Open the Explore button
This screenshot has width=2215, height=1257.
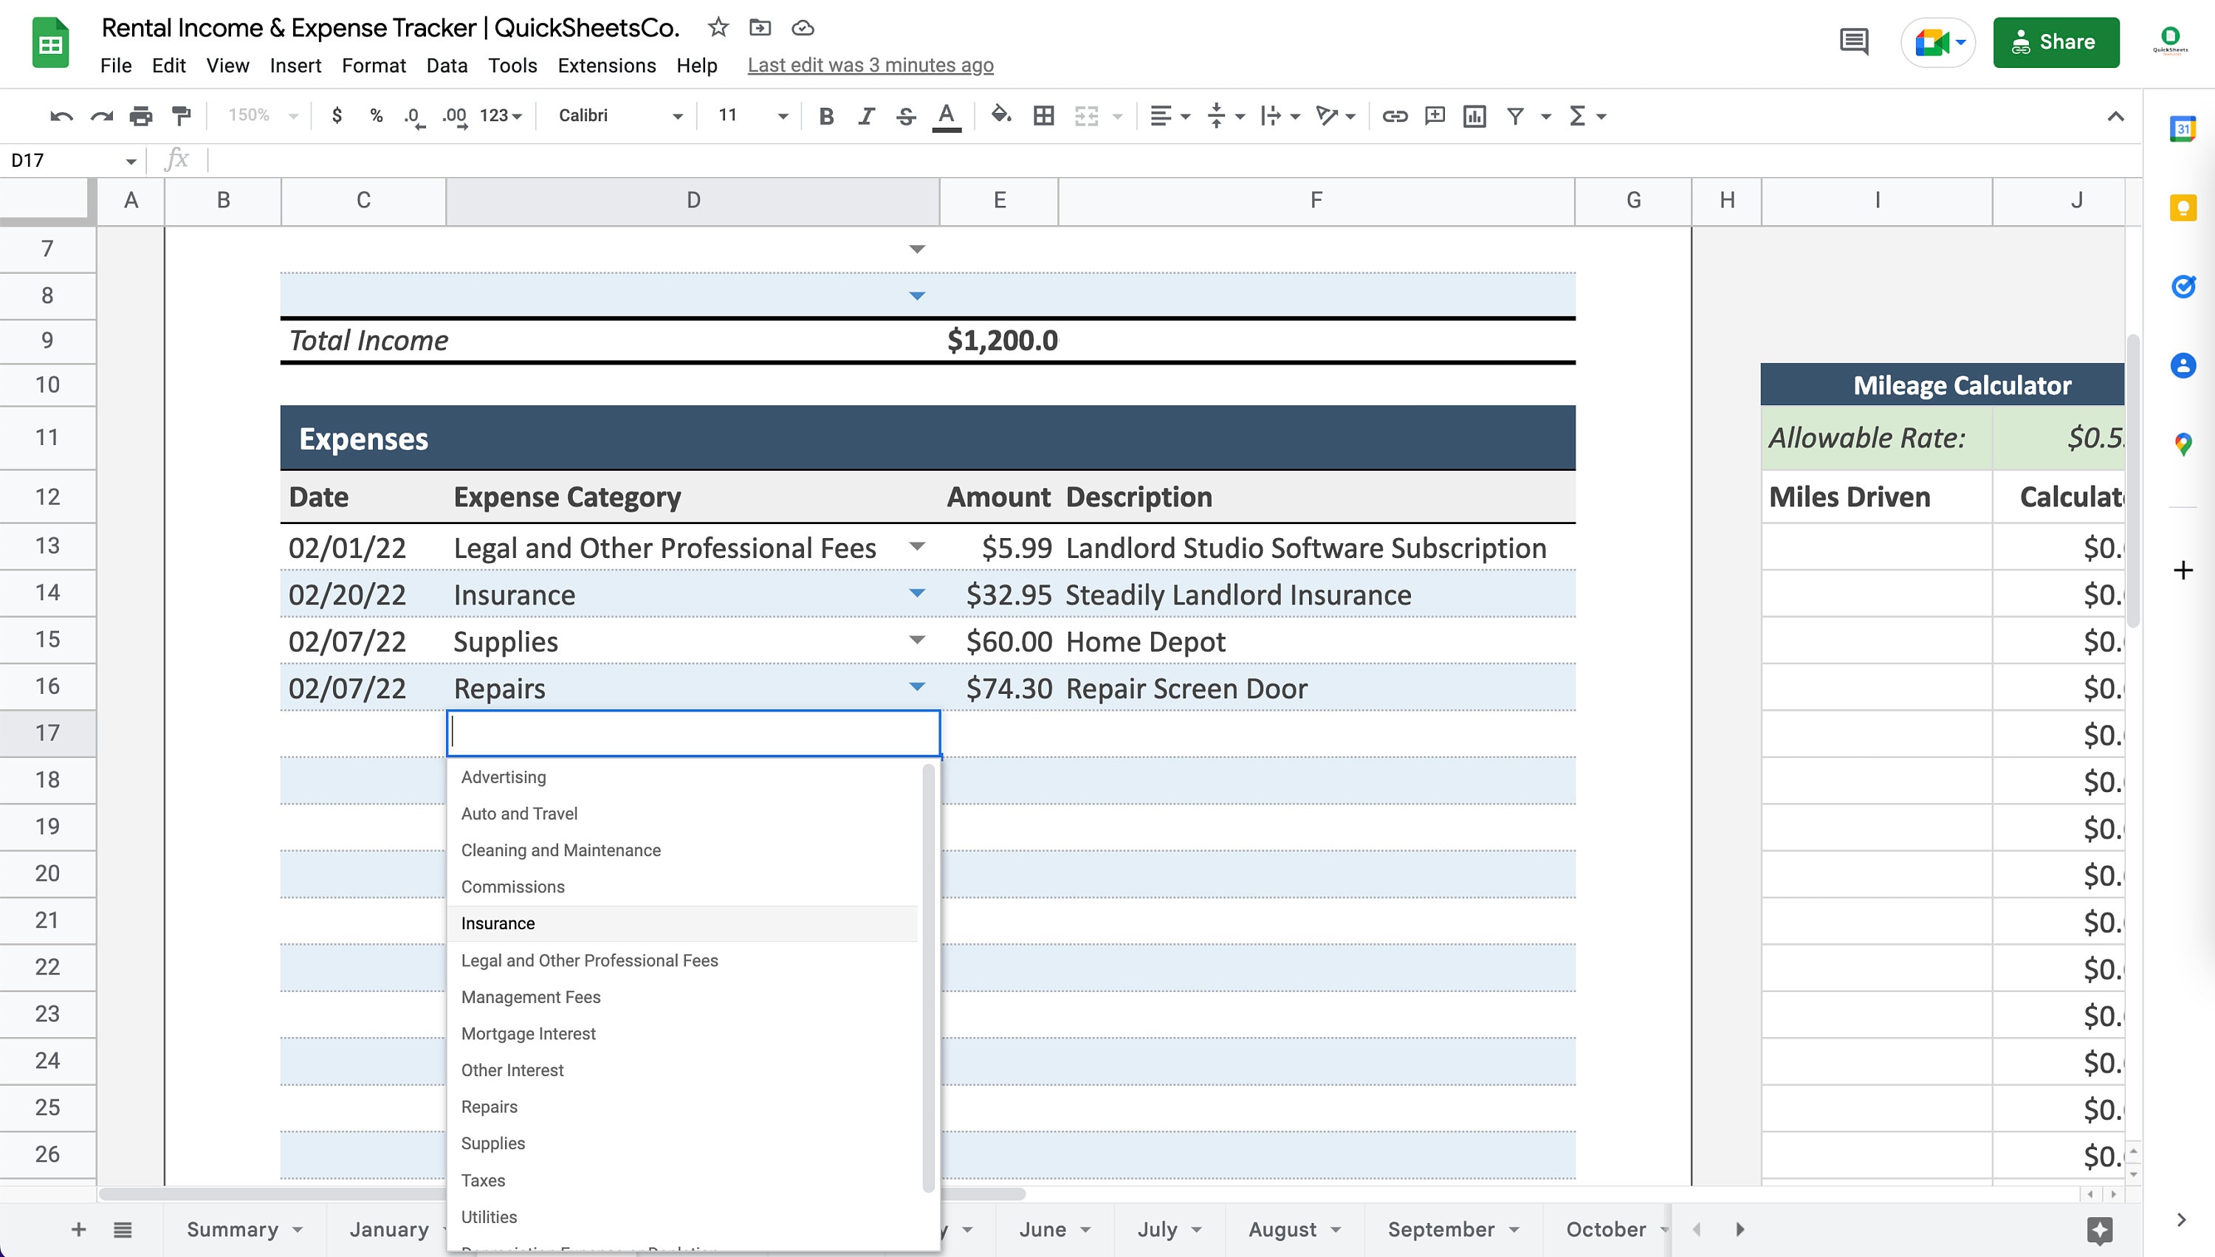2099,1230
